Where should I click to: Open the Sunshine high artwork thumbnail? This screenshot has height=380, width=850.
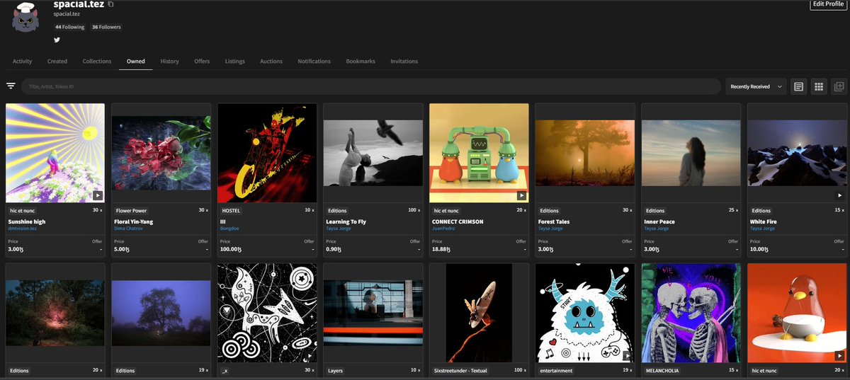click(55, 153)
